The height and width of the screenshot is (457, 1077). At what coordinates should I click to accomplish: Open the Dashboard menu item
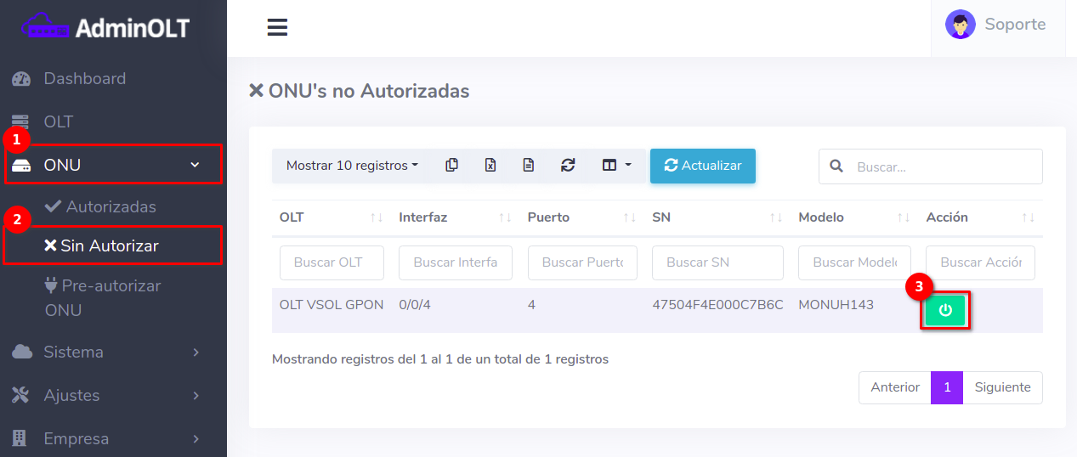click(84, 78)
